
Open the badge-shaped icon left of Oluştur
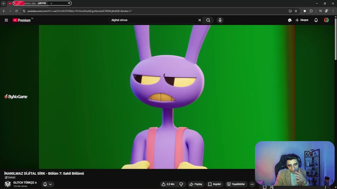(x=290, y=20)
